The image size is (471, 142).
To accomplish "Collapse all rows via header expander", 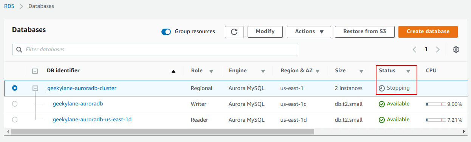I will [35, 71].
